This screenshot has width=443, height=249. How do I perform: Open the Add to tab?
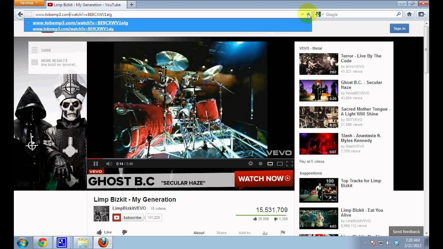point(244,233)
